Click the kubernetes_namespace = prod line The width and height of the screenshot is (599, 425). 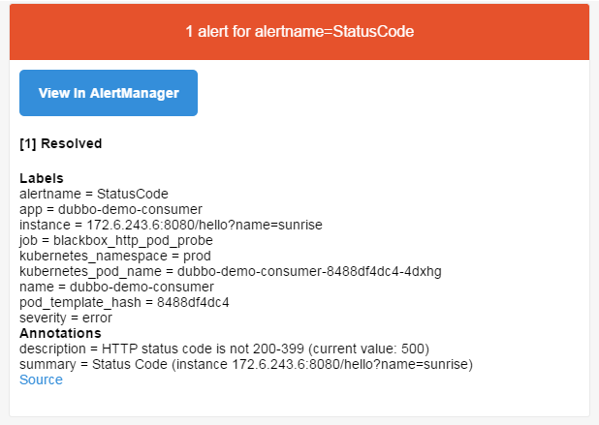115,256
